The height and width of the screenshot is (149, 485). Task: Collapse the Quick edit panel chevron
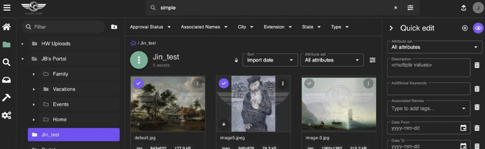point(391,28)
